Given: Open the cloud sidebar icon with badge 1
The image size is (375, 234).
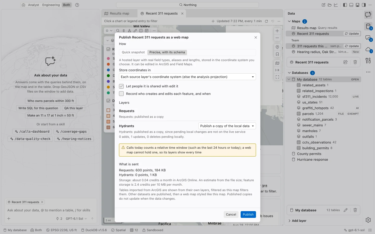Looking at the screenshot, I should click(x=368, y=49).
